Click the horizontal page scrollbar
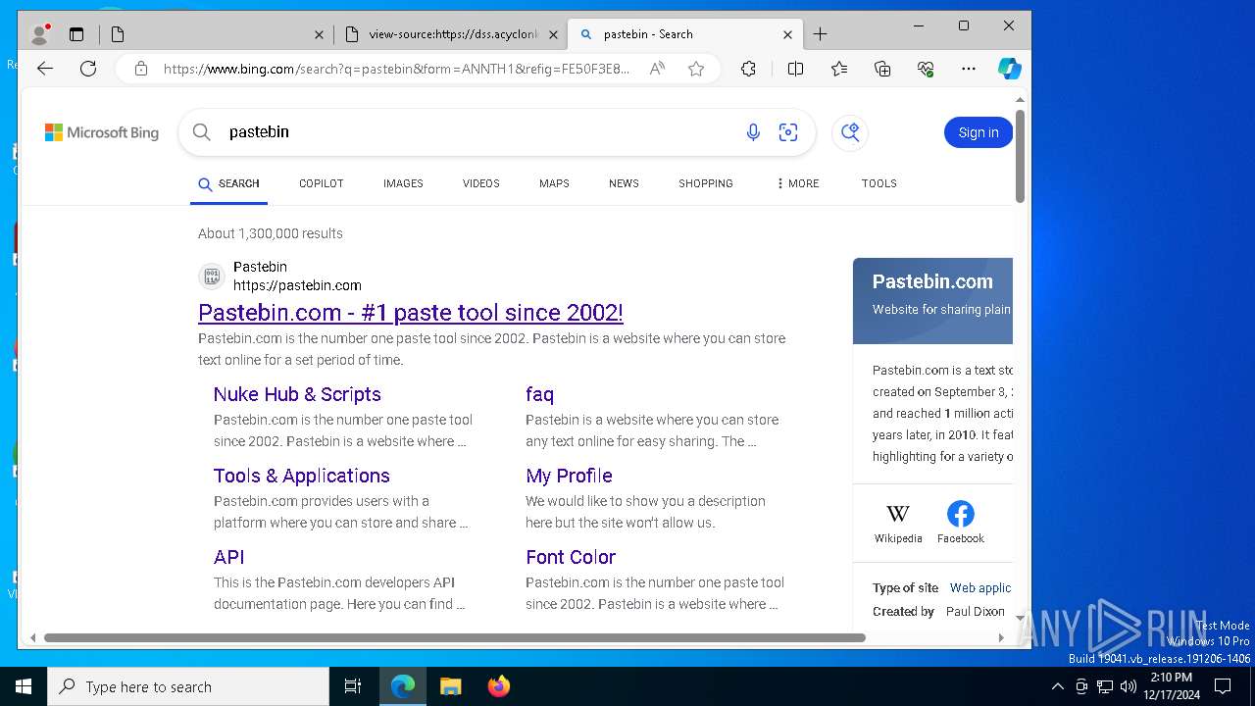The height and width of the screenshot is (706, 1255). pos(455,637)
